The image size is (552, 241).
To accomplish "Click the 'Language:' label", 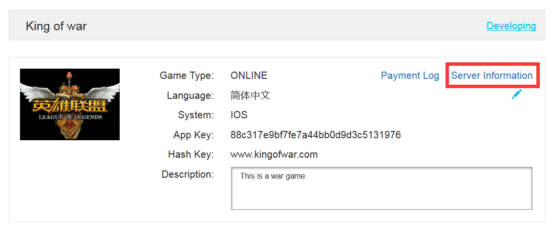I will [x=190, y=95].
